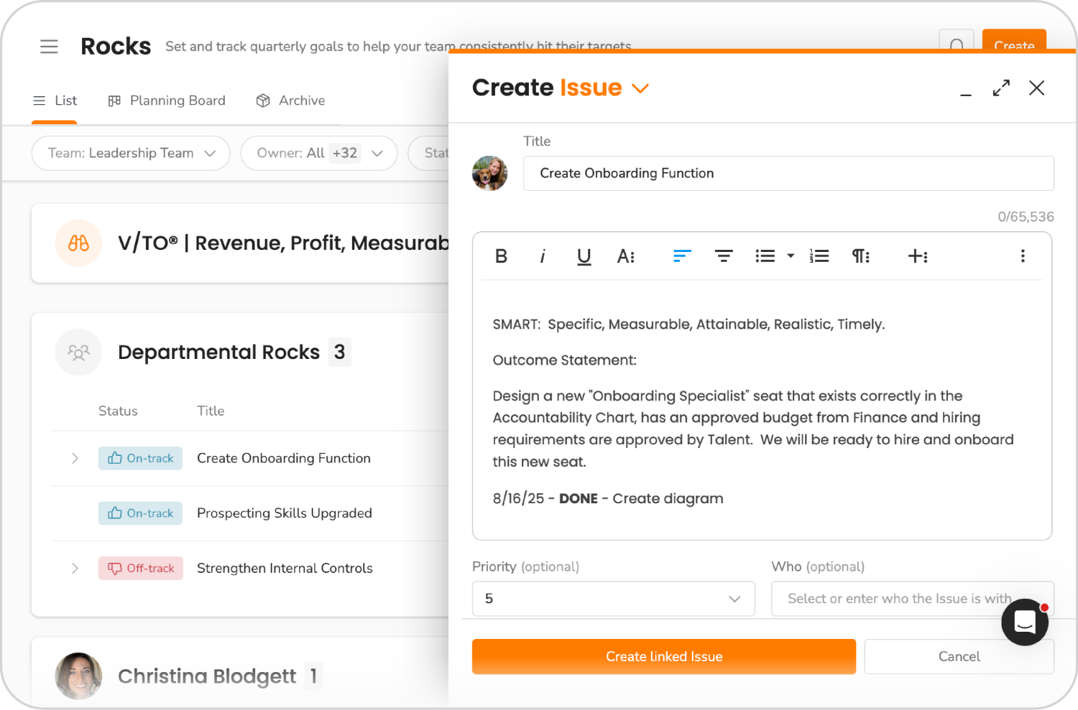1078x710 pixels.
Task: Apply bold formatting in the editor
Action: 501,256
